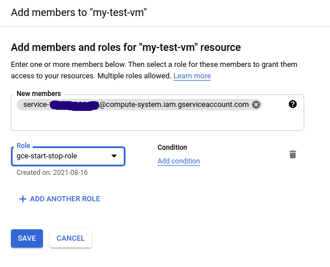
Task: Expand the Role dropdown arrow
Action: click(x=114, y=156)
